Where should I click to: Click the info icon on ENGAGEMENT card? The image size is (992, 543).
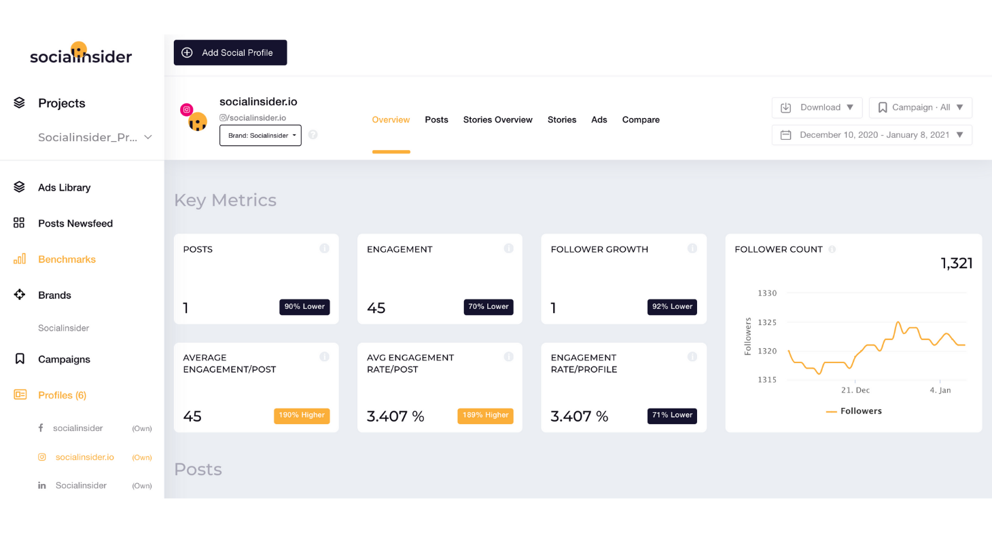tap(508, 248)
